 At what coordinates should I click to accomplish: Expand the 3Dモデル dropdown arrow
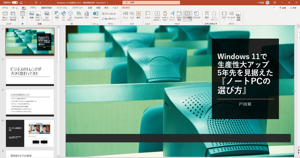point(73,20)
